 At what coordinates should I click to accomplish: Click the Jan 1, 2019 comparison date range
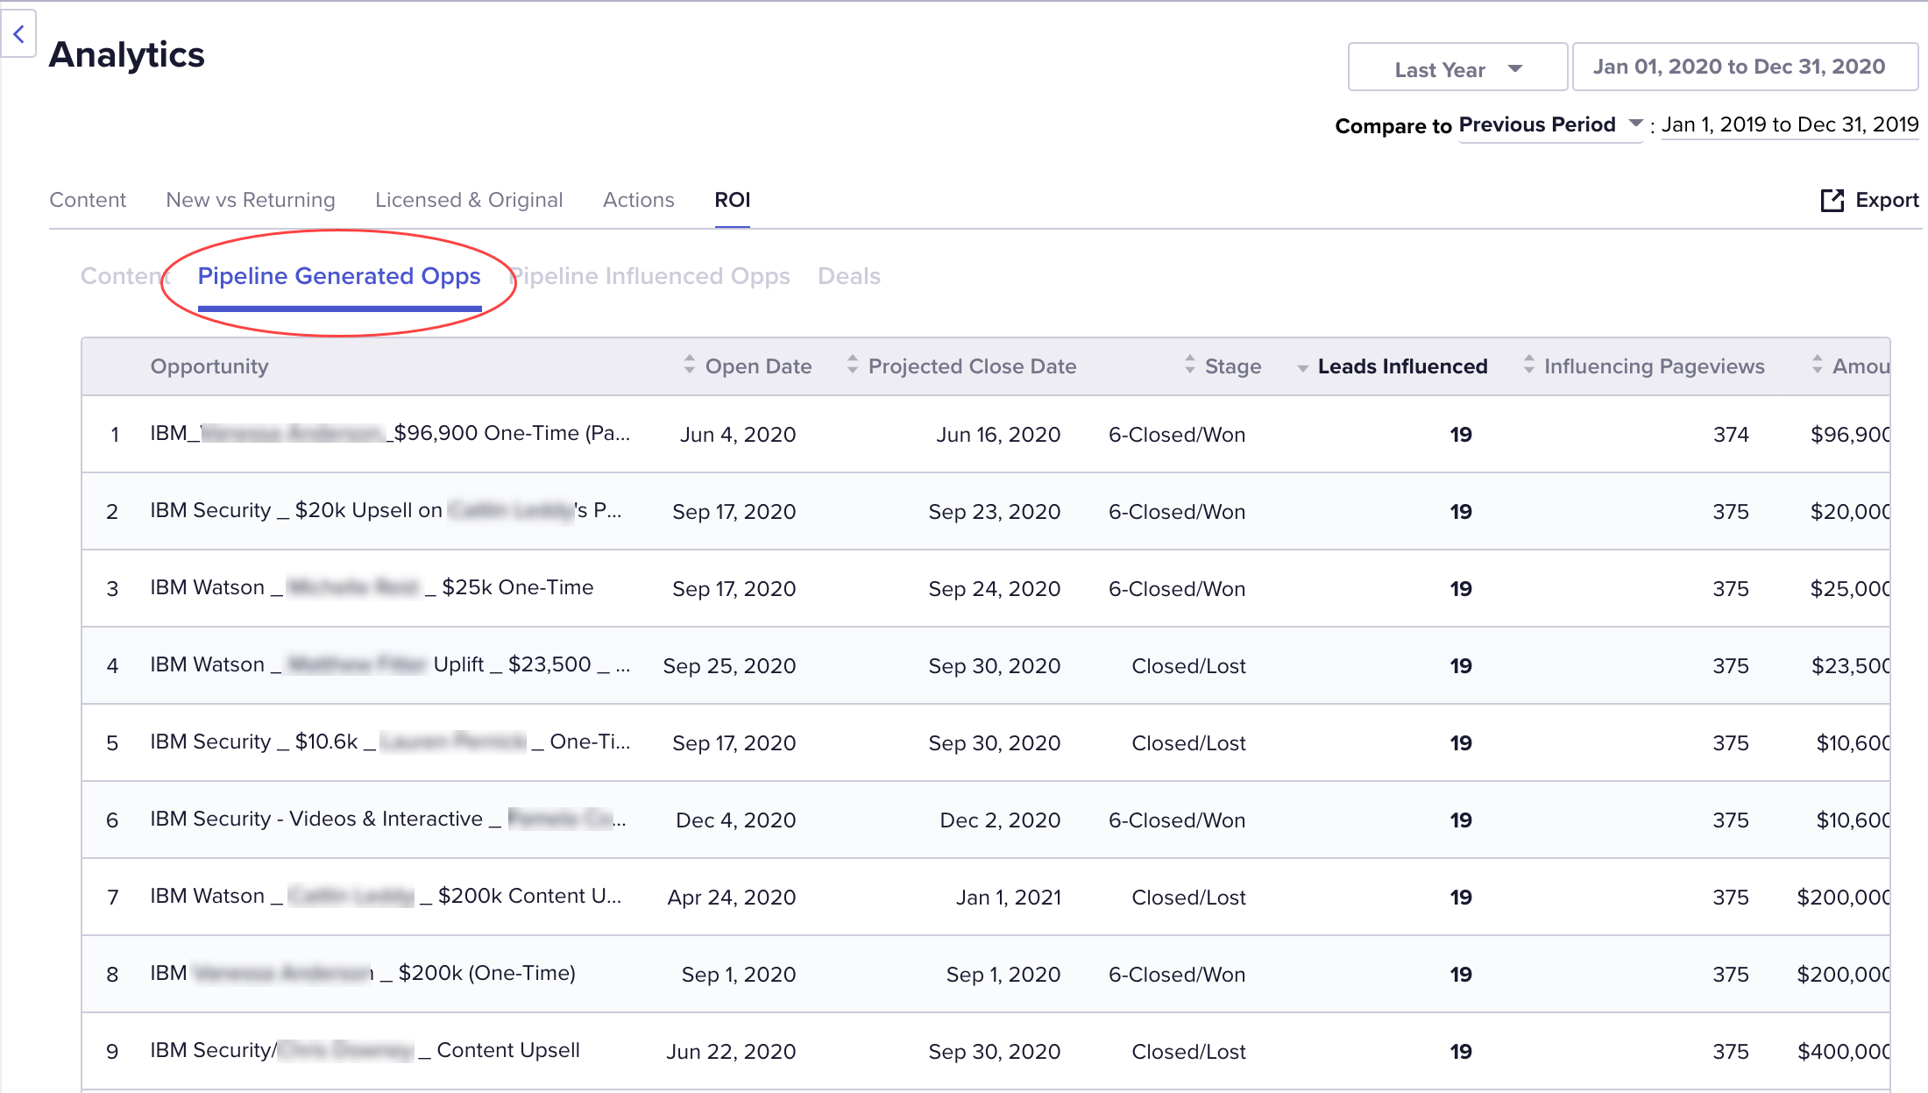tap(1790, 124)
